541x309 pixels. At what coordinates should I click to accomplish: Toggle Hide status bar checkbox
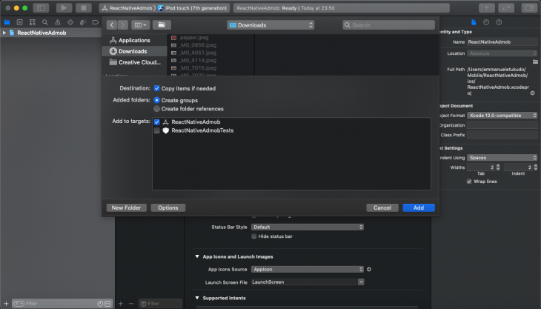pyautogui.click(x=254, y=236)
